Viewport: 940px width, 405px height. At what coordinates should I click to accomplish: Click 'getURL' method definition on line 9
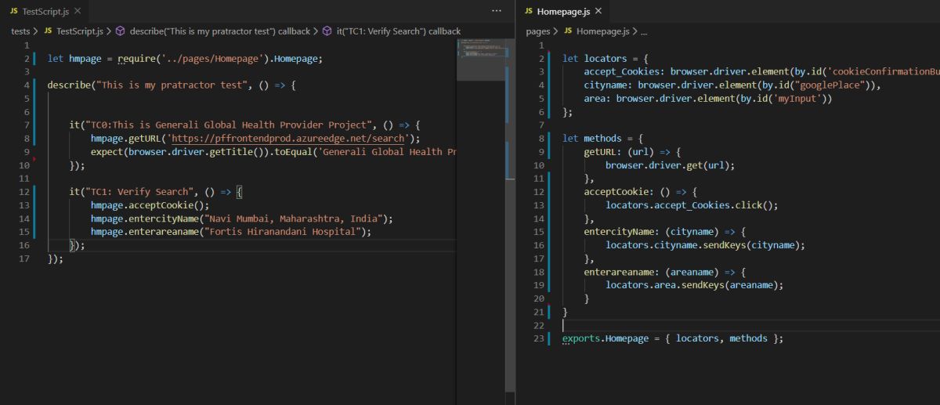tap(600, 152)
